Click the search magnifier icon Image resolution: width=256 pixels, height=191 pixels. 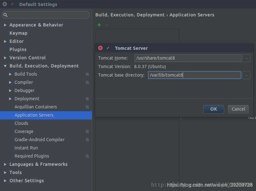point(5,15)
